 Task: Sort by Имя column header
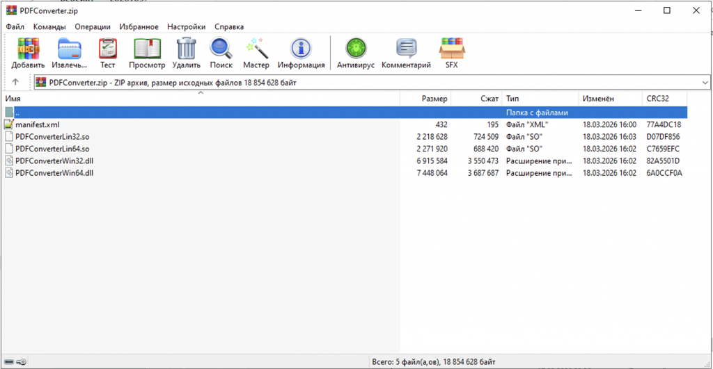201,99
